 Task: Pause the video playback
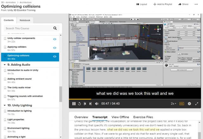[74, 104]
